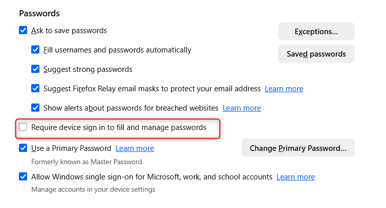Image resolution: width=386 pixels, height=208 pixels.
Task: Follow Learn more link for breached websites alerts
Action: (x=242, y=108)
